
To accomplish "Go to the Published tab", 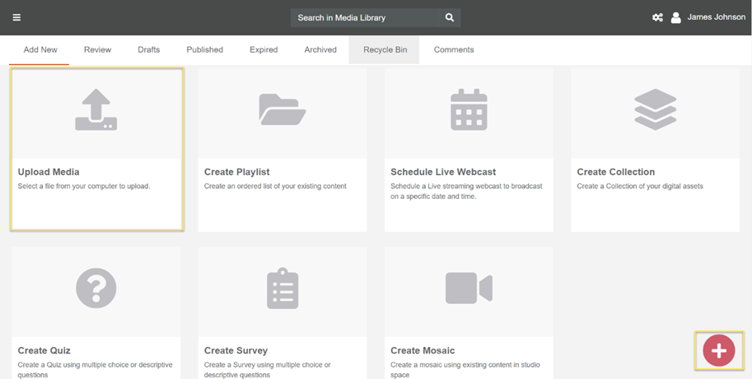I will pos(204,49).
